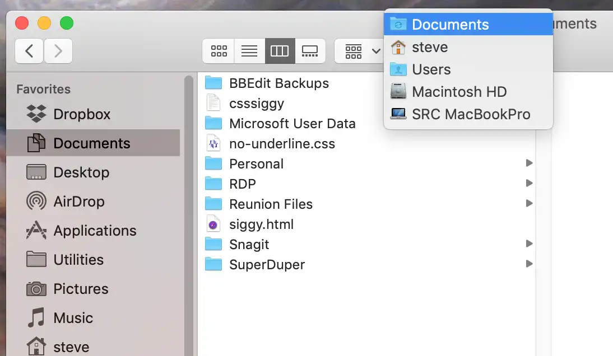Open Pictures from the sidebar

pos(81,289)
